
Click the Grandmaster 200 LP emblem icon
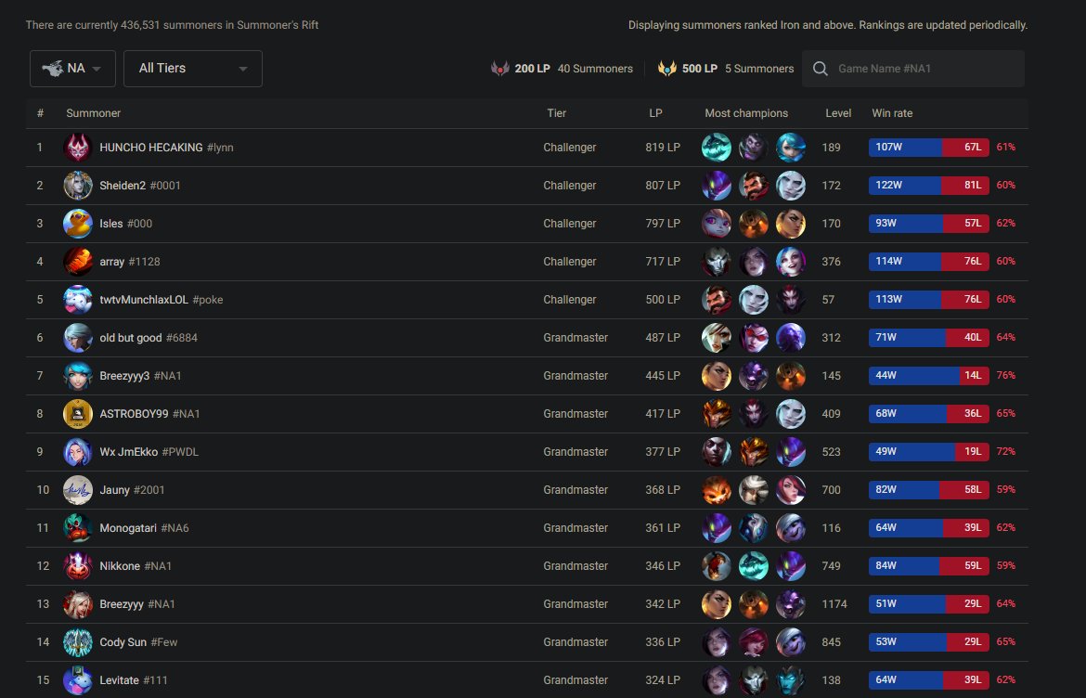[500, 69]
